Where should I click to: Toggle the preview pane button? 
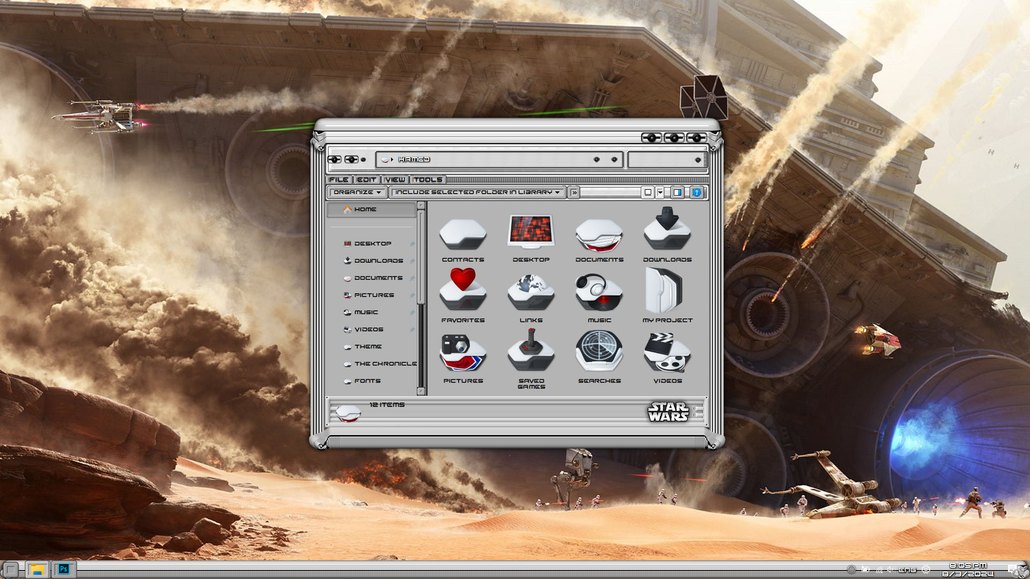[678, 192]
